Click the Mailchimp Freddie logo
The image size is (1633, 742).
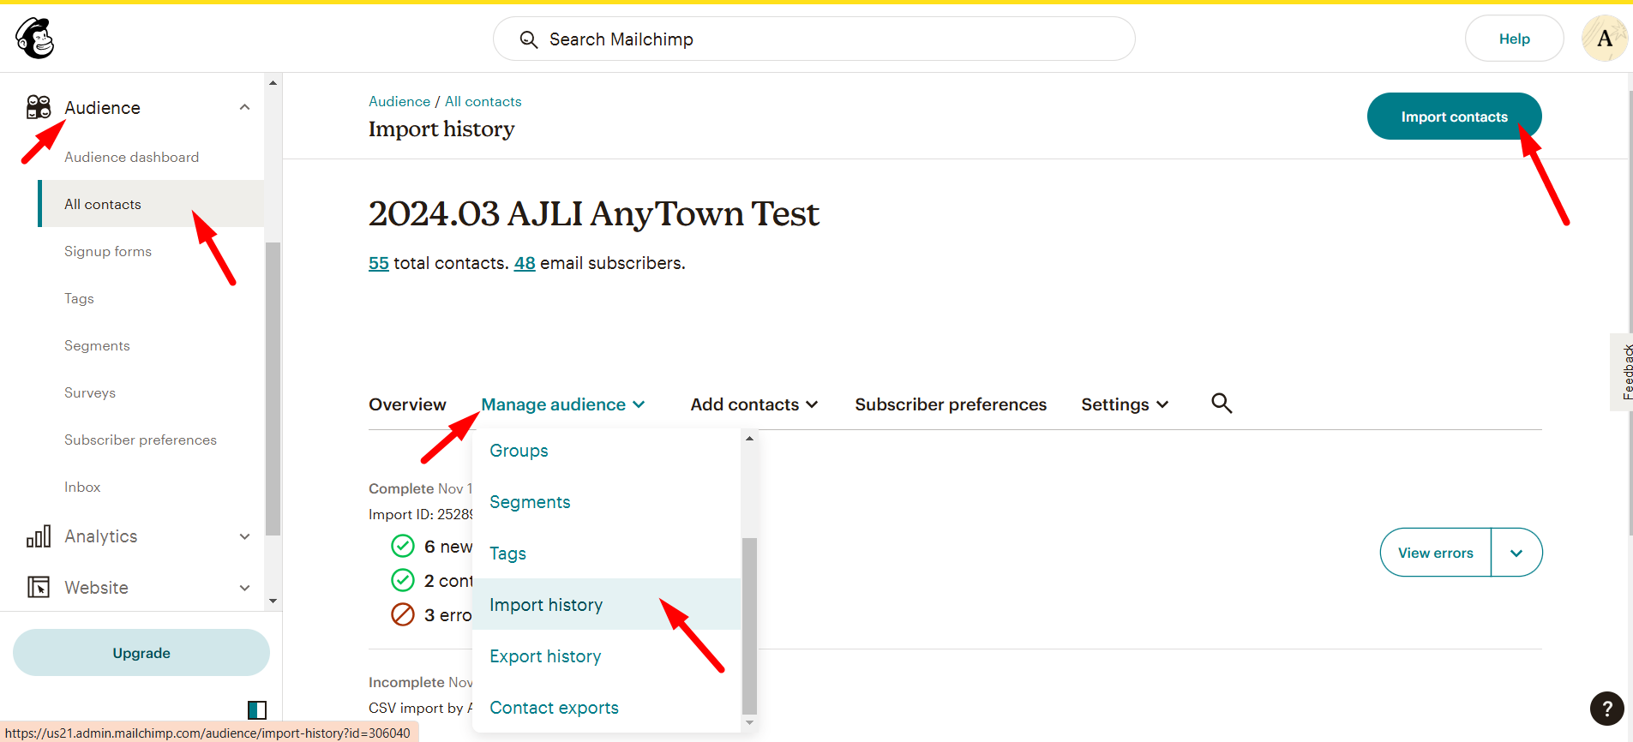(x=35, y=39)
